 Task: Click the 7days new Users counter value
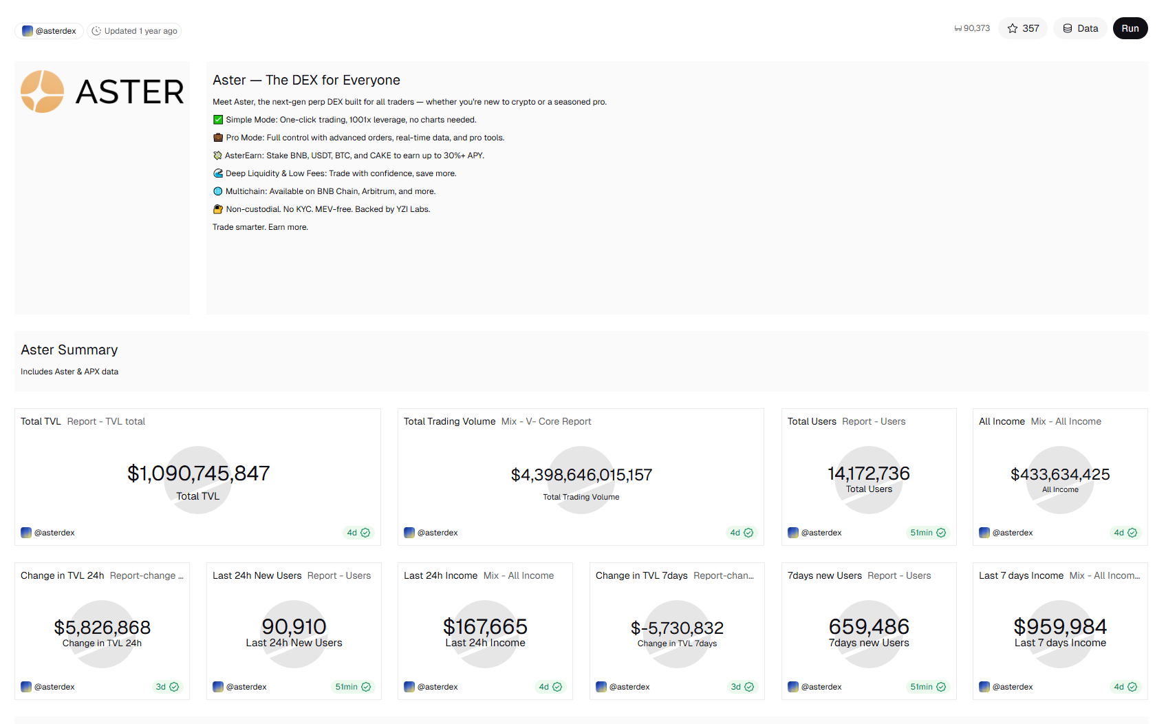coord(869,627)
